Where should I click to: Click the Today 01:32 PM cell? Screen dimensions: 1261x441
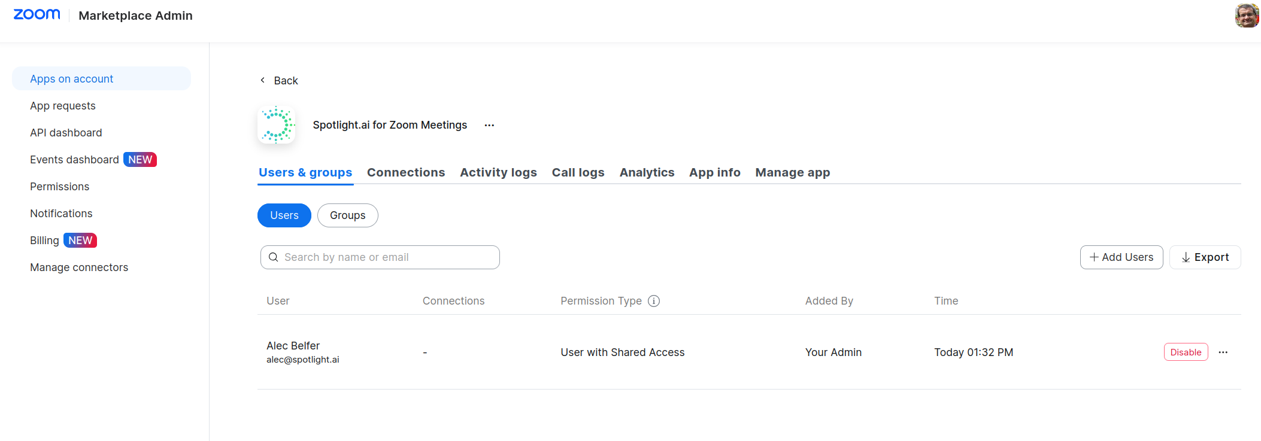coord(974,352)
